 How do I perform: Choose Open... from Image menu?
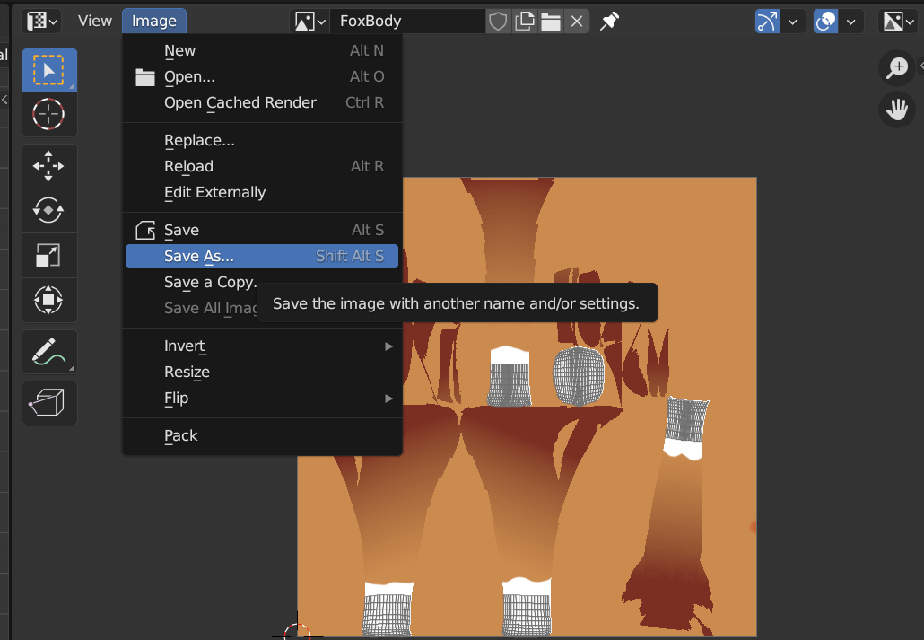262,76
